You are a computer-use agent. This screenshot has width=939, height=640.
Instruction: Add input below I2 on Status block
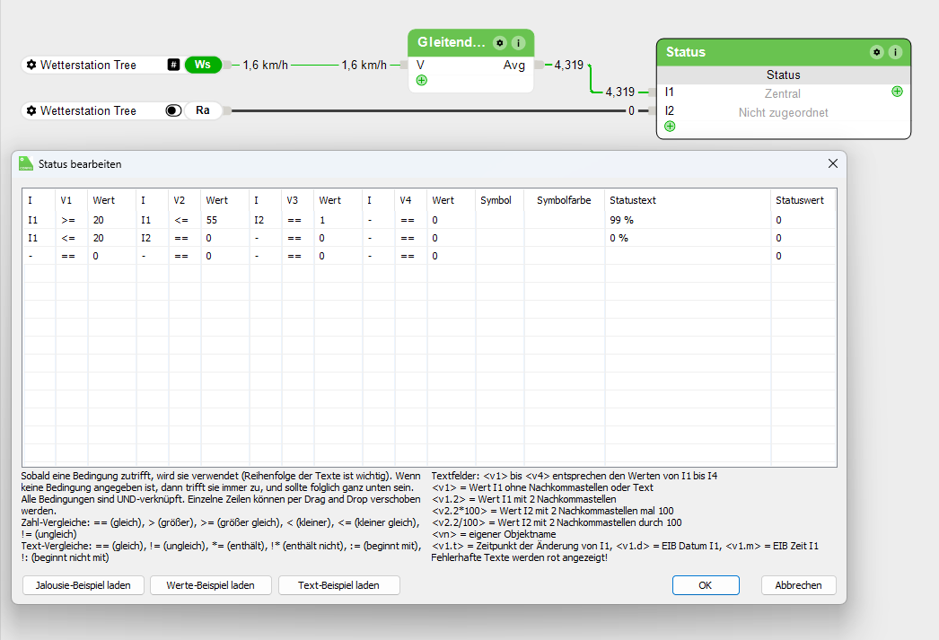670,127
